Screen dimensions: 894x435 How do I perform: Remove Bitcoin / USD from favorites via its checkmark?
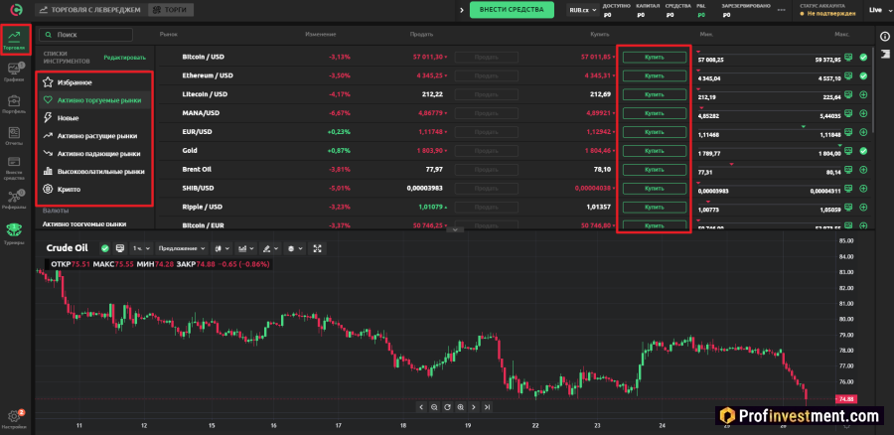point(863,57)
